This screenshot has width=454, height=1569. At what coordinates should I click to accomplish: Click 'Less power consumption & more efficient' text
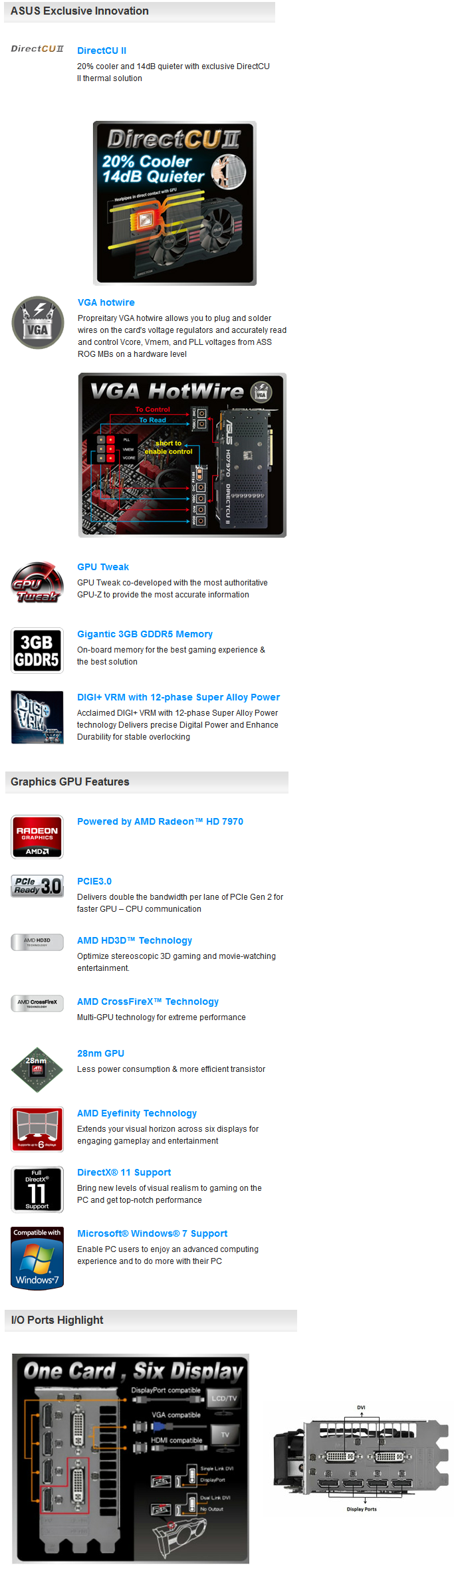[171, 1069]
